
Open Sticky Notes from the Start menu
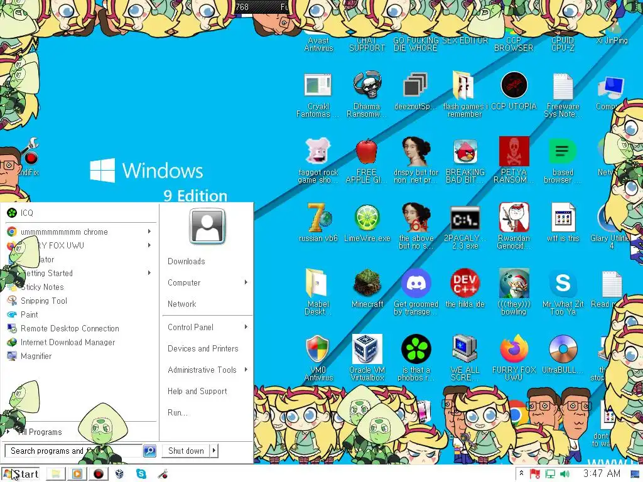81,287
